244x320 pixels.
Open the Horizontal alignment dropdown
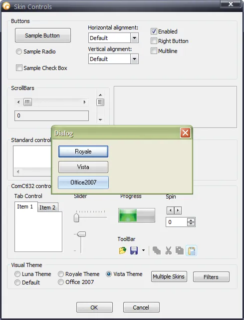point(134,38)
